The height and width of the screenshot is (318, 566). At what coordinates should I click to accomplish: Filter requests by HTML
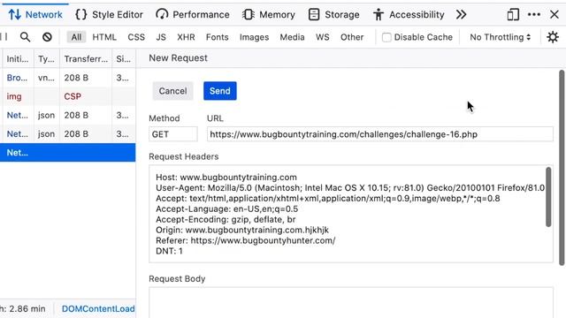(104, 37)
